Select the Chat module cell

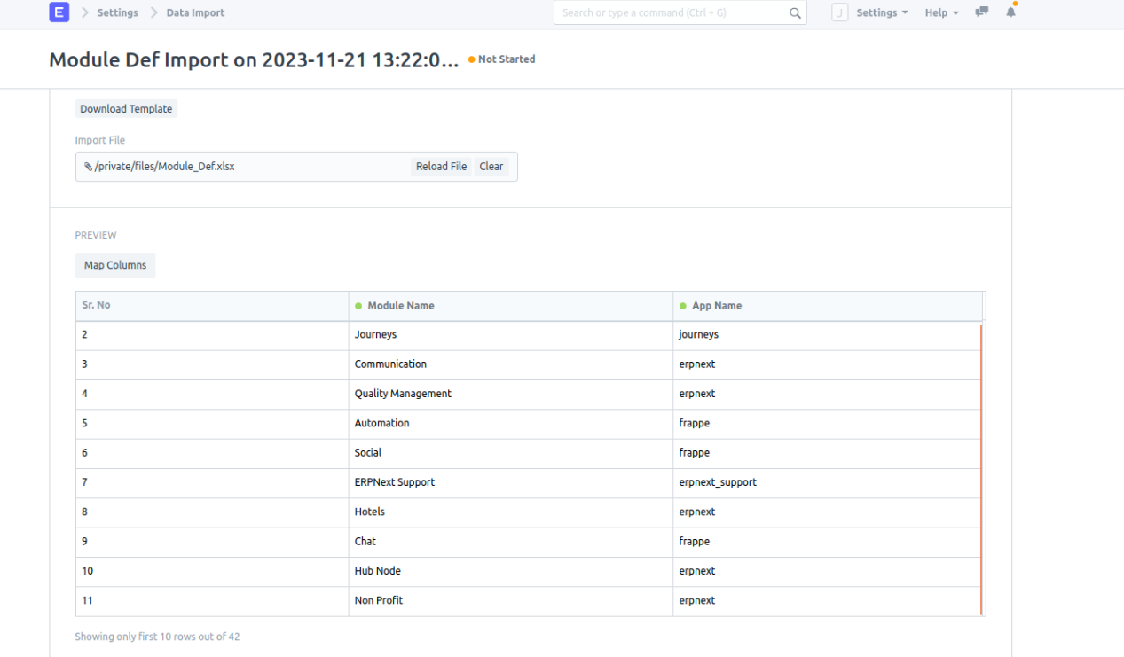point(511,542)
